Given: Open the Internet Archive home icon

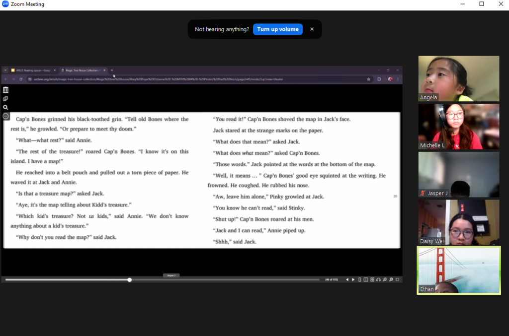Looking at the screenshot, I should point(5,90).
